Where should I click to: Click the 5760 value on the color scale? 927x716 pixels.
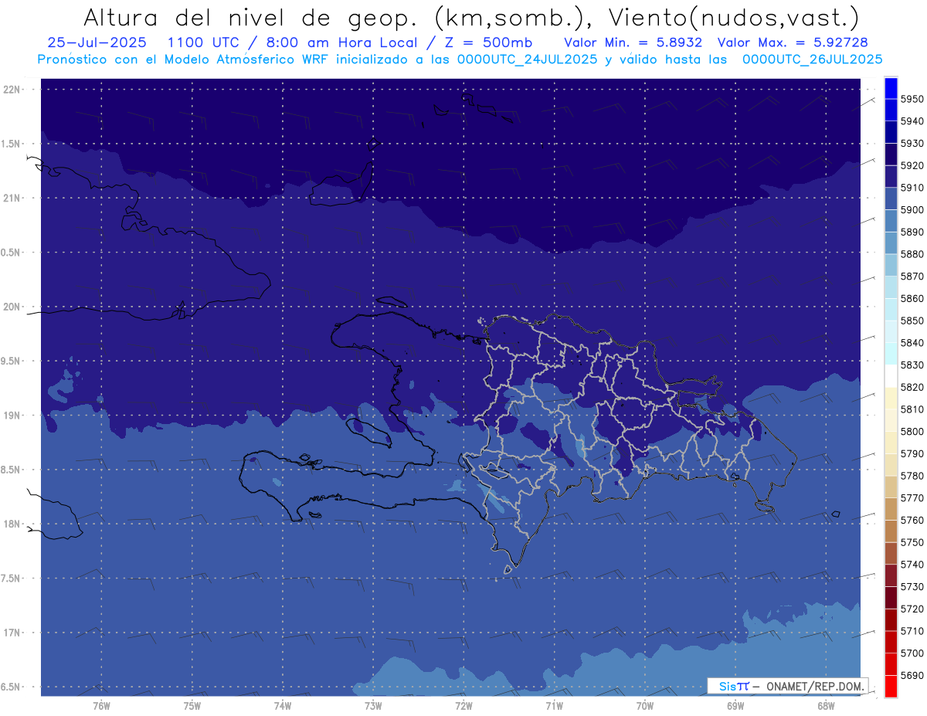pos(912,520)
